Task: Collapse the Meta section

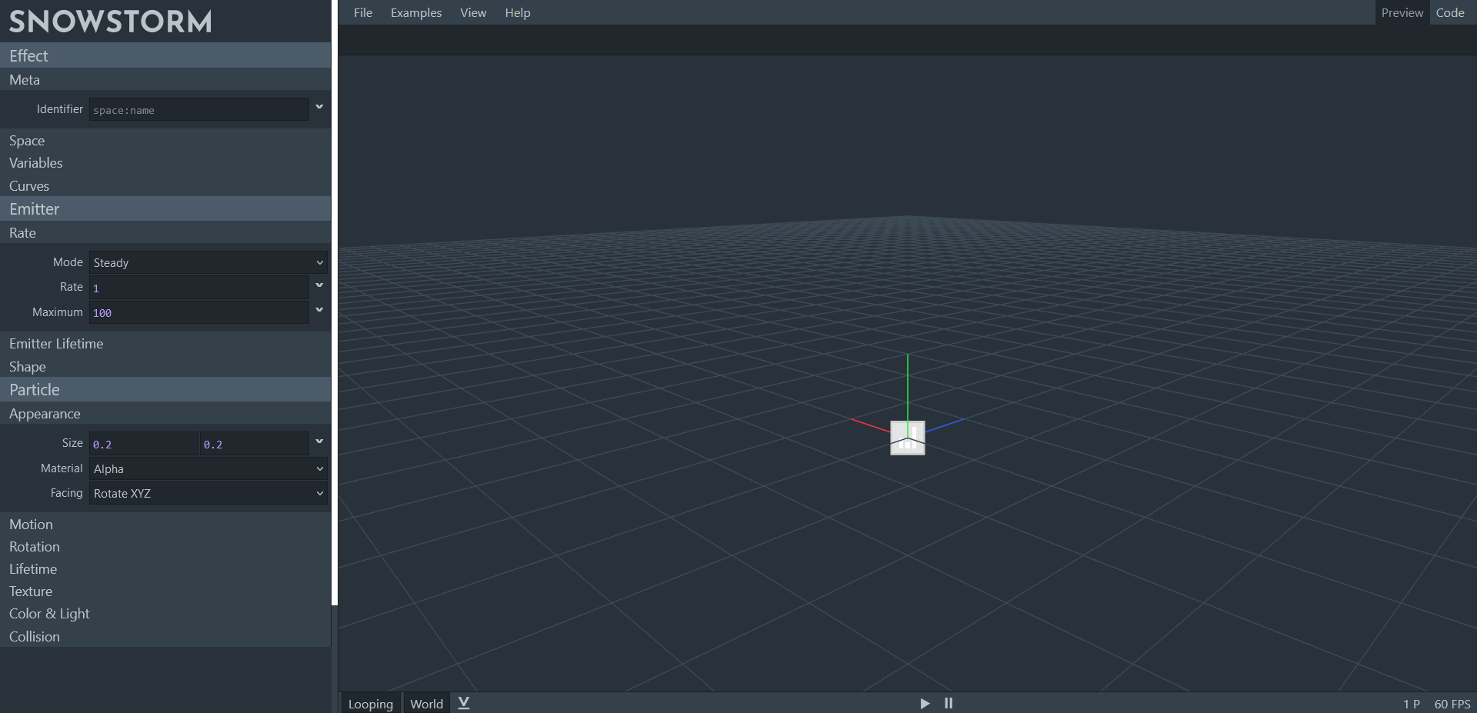Action: 165,80
